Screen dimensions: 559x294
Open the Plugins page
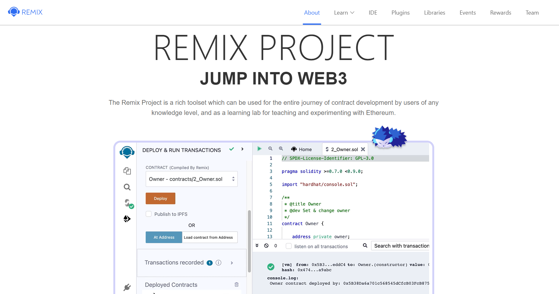click(x=400, y=13)
